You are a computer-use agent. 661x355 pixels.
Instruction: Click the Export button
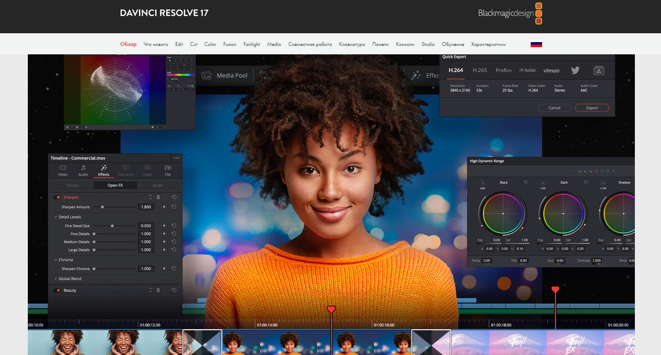pyautogui.click(x=592, y=108)
